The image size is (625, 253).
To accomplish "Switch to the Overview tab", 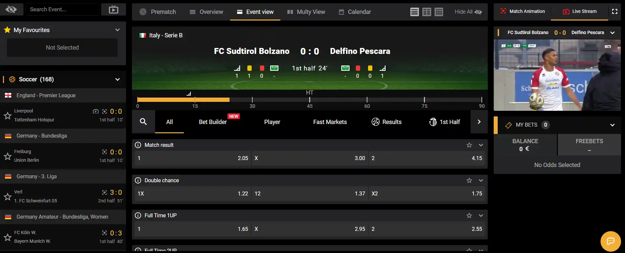I will (206, 12).
